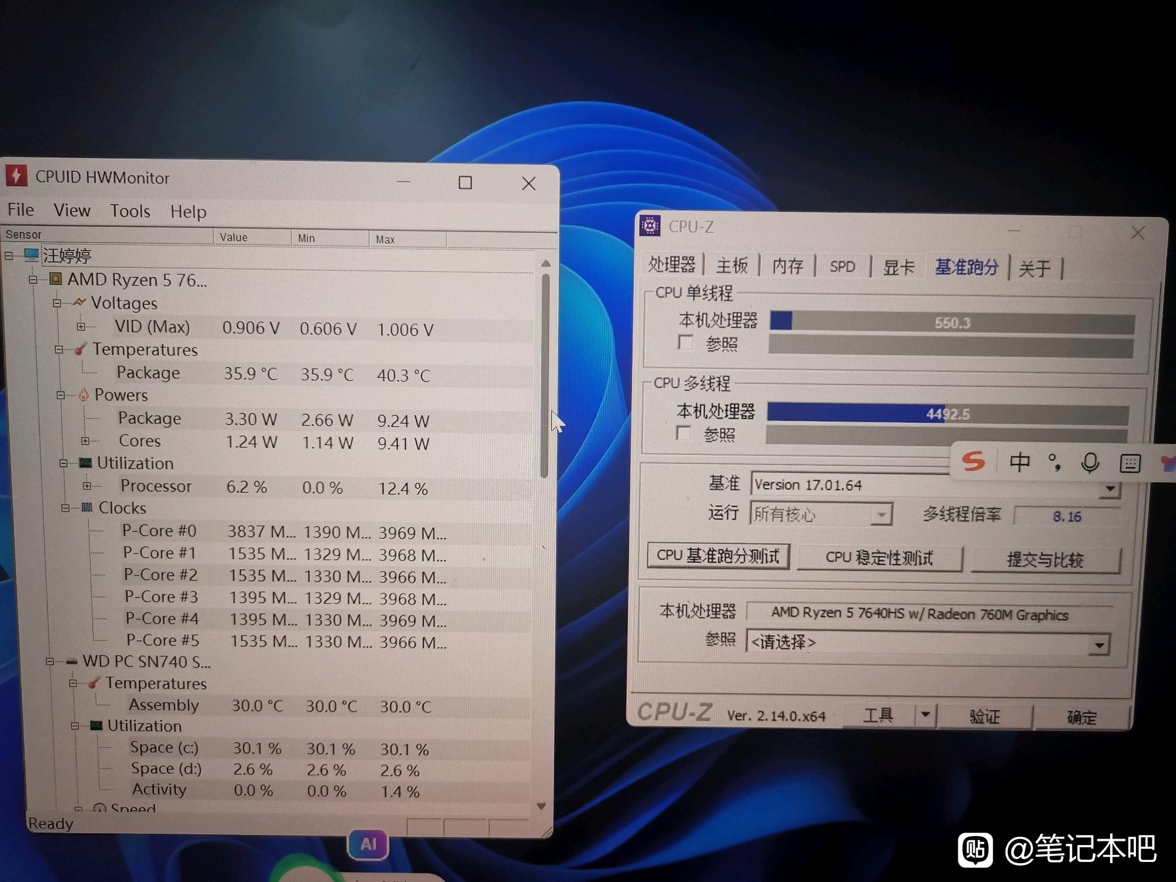This screenshot has width=1176, height=882.
Task: Collapse the WD PC SN740 tree node
Action: click(50, 661)
